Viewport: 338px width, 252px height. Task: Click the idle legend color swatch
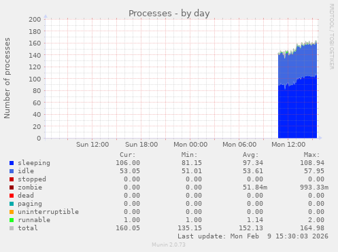click(12, 171)
